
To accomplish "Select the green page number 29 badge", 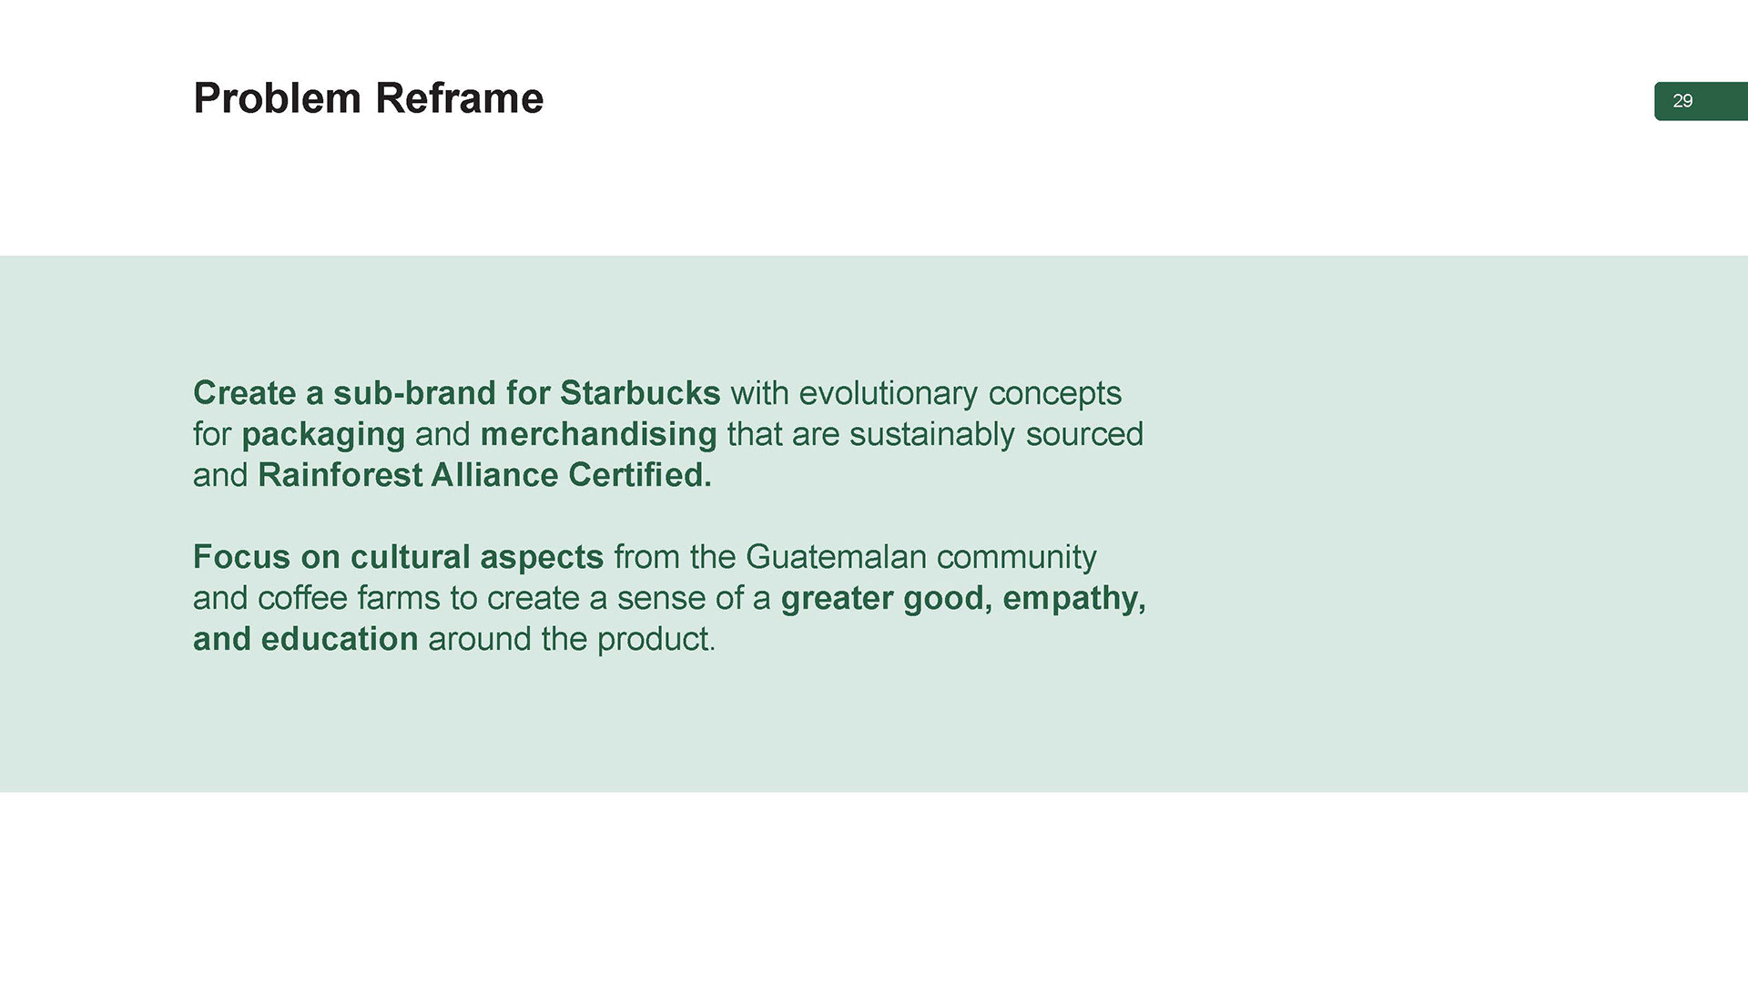I will click(x=1701, y=101).
